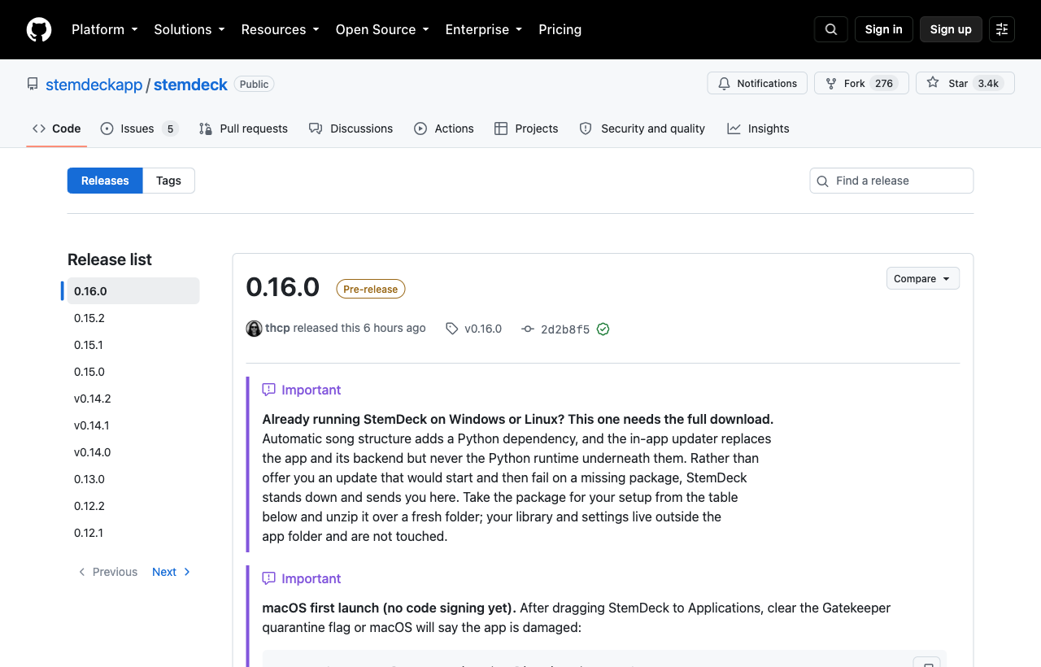
Task: Open the 0.16.0 release title
Action: (x=283, y=287)
